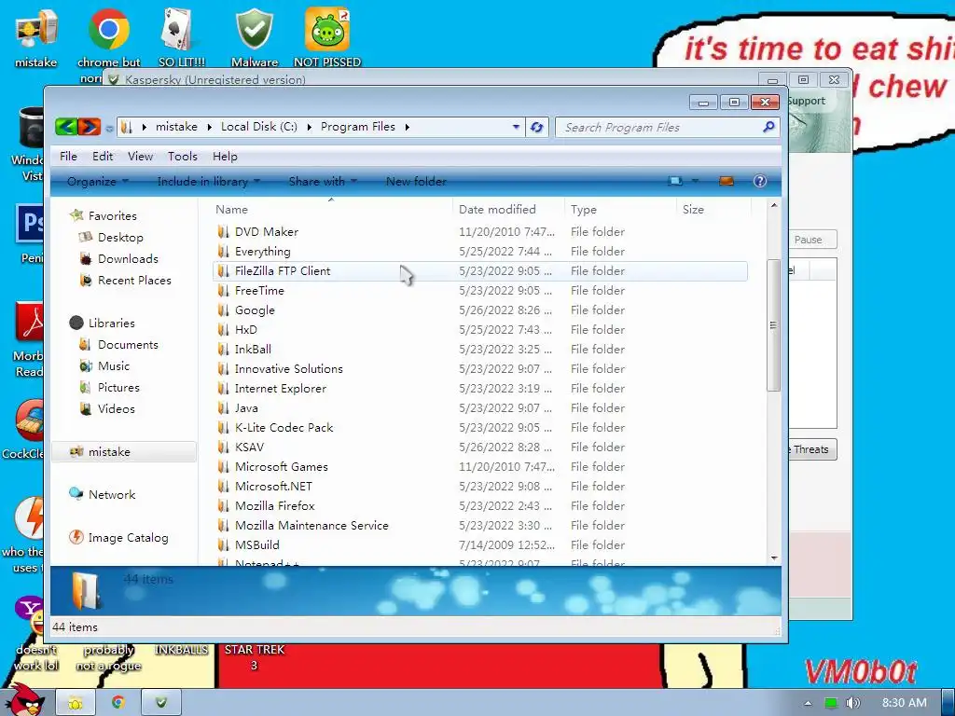Open the View menu
This screenshot has width=955, height=716.
(x=140, y=157)
